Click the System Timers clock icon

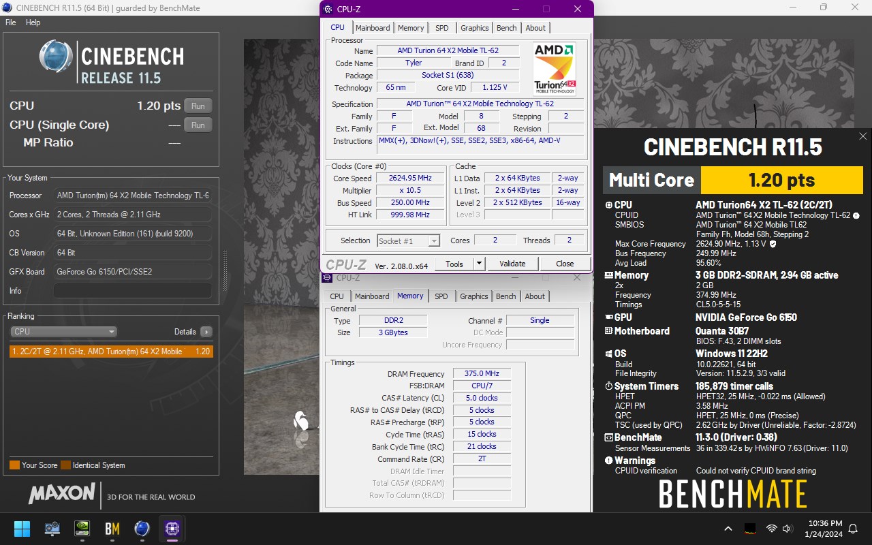(609, 386)
